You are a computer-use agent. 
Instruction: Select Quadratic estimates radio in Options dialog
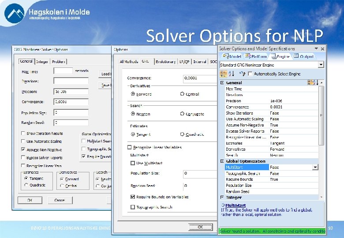tap(182, 134)
